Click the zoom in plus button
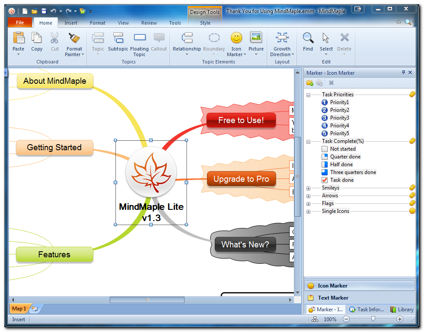This screenshot has height=332, width=424. [x=400, y=319]
